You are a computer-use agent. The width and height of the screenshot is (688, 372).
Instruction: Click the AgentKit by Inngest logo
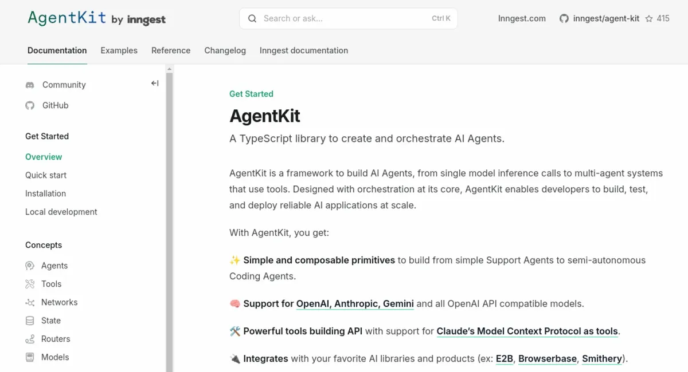96,18
